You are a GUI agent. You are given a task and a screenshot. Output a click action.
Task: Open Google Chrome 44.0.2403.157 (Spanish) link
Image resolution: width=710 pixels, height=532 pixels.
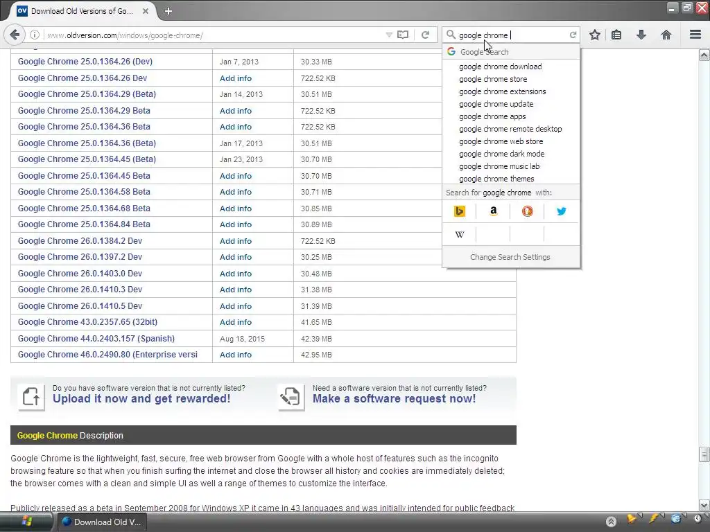tap(96, 338)
